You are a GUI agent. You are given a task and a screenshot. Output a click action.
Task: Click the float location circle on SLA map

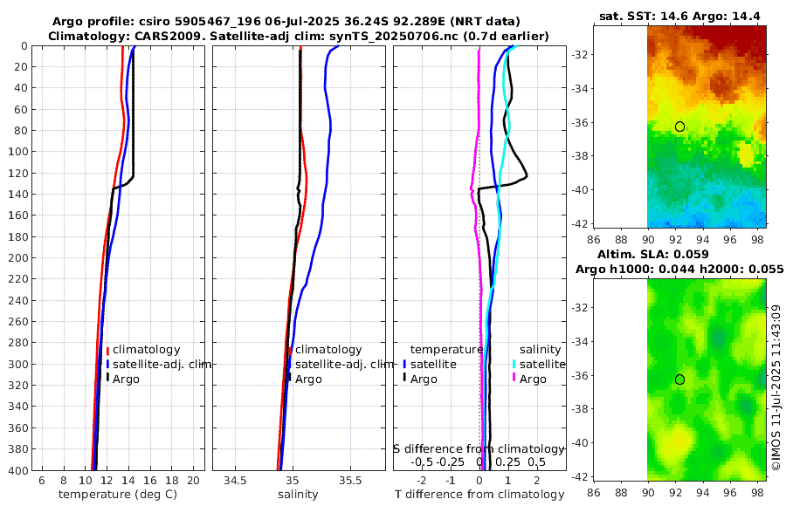point(679,379)
